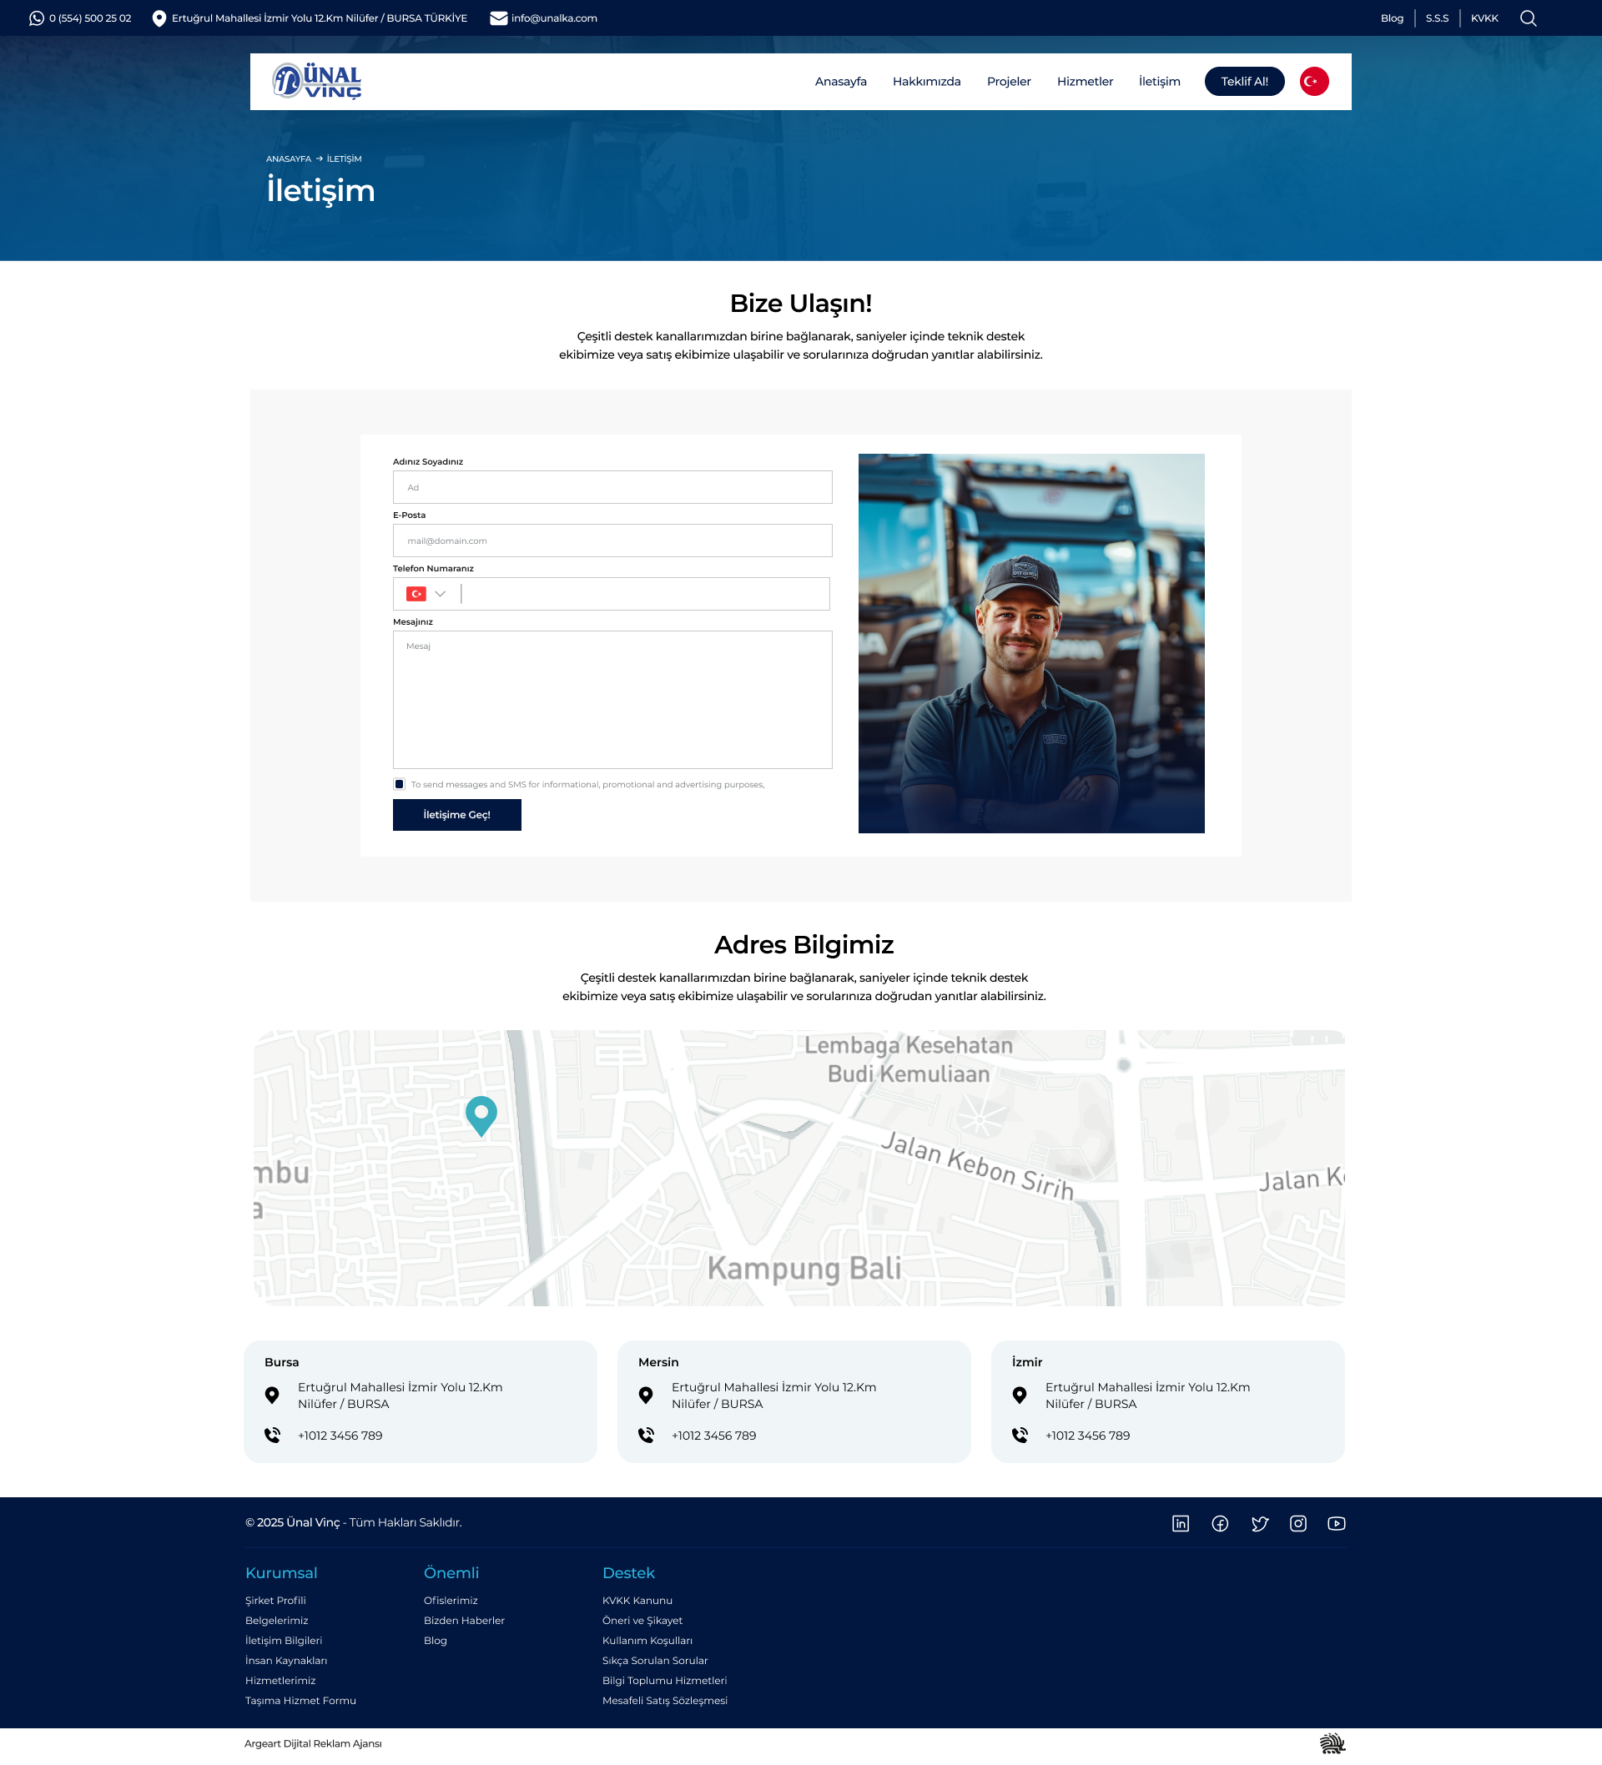Click the search magnifier icon
This screenshot has height=1765, width=1602.
pyautogui.click(x=1528, y=18)
